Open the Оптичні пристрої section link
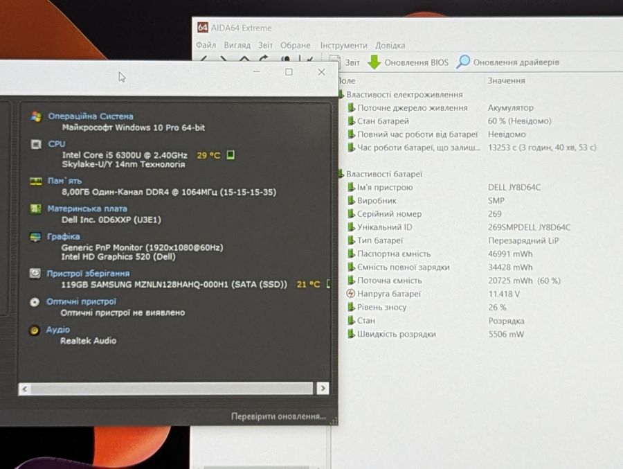Image resolution: width=623 pixels, height=469 pixels. [x=82, y=301]
